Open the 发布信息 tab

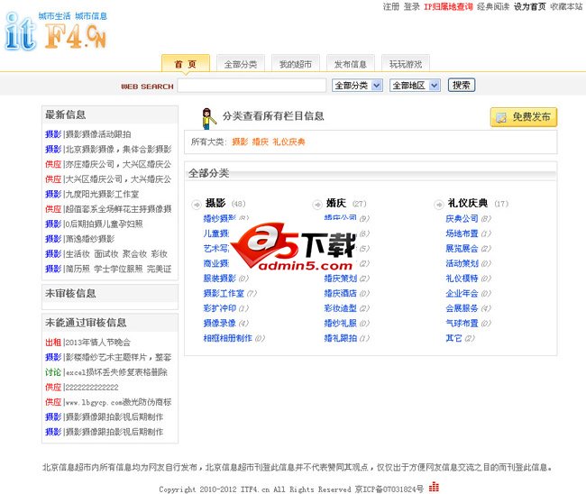(x=350, y=64)
